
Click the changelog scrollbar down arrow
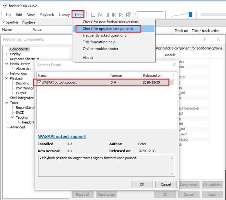[x=172, y=174]
